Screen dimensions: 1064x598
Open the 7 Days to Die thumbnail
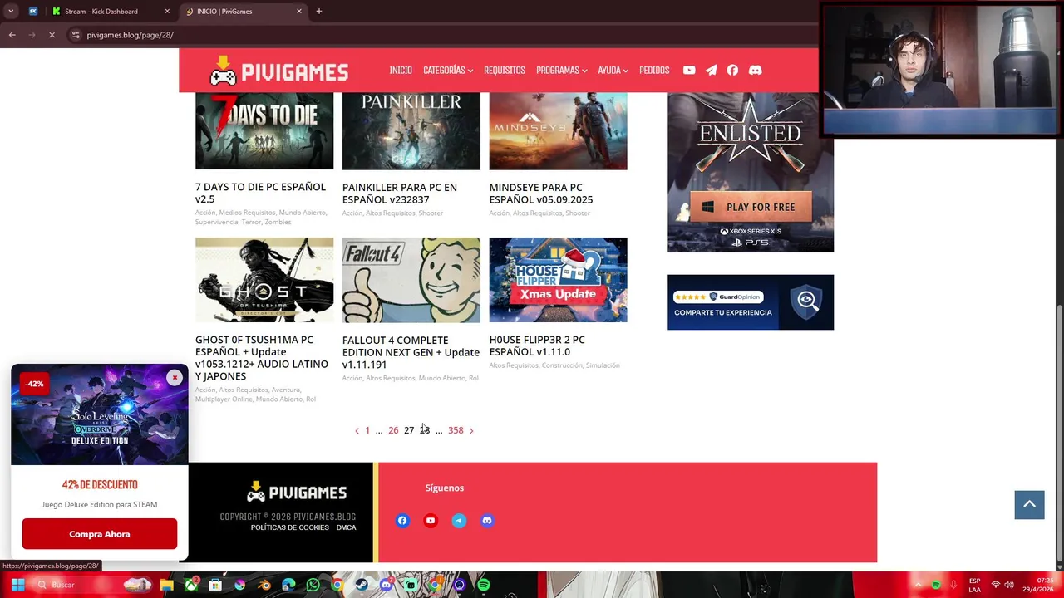pyautogui.click(x=264, y=130)
